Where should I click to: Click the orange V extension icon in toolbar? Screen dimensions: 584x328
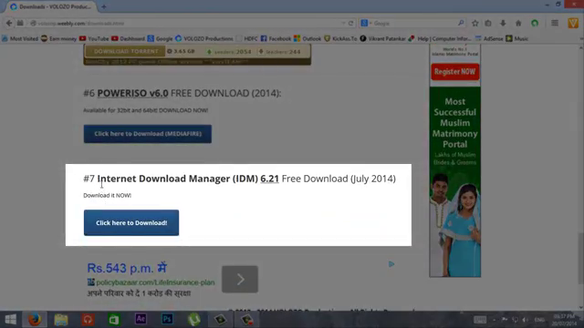click(573, 23)
